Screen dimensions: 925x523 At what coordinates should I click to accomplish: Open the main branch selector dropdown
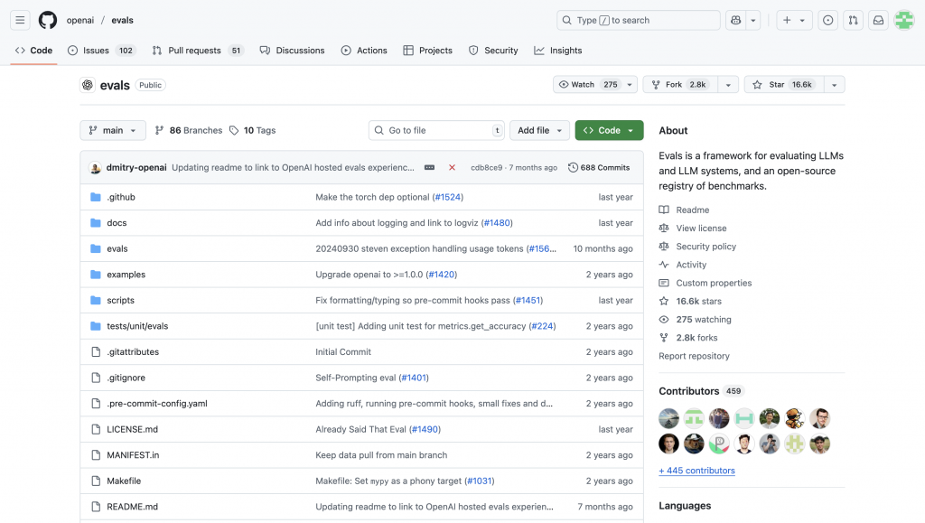pyautogui.click(x=113, y=130)
